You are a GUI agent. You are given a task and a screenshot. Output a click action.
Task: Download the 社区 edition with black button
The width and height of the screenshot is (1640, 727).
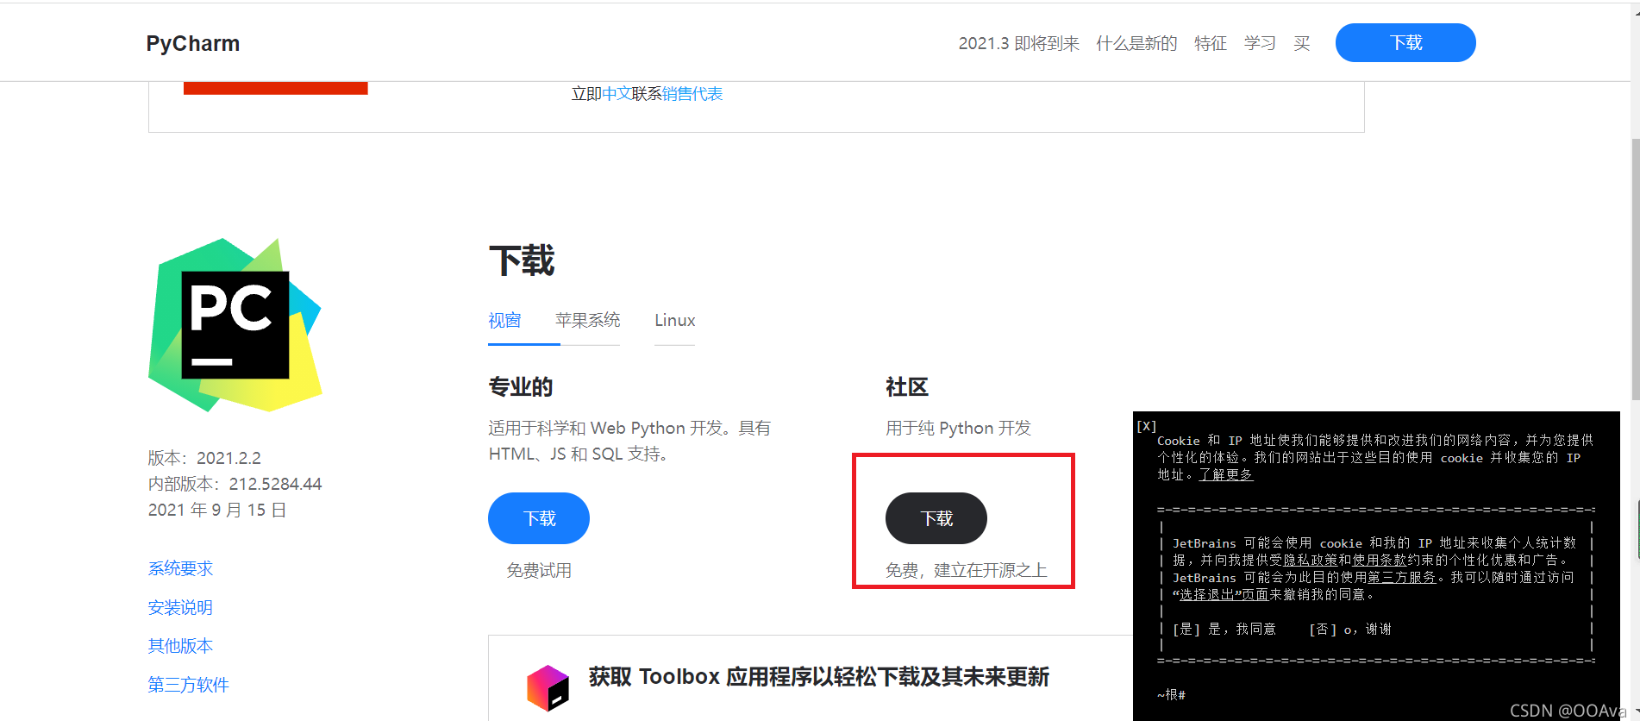[x=936, y=518]
